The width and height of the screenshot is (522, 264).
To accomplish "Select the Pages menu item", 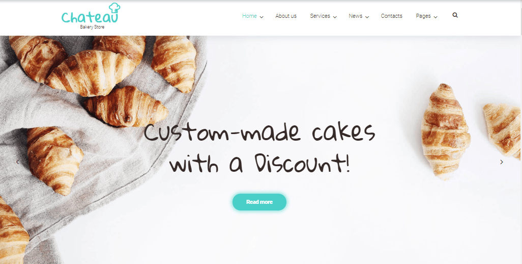I will pos(423,16).
